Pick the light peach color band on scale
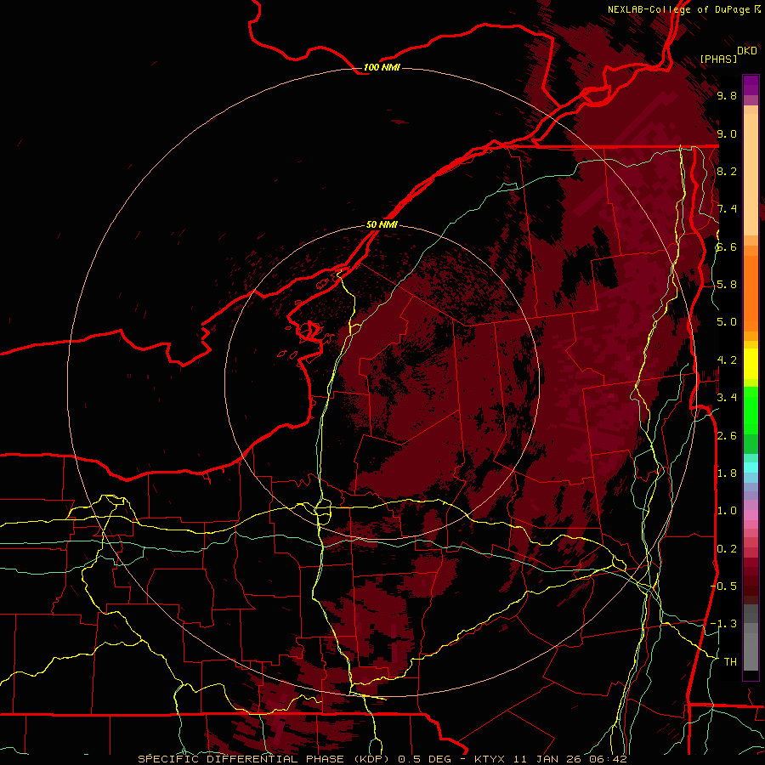This screenshot has height=765, width=765. click(751, 176)
